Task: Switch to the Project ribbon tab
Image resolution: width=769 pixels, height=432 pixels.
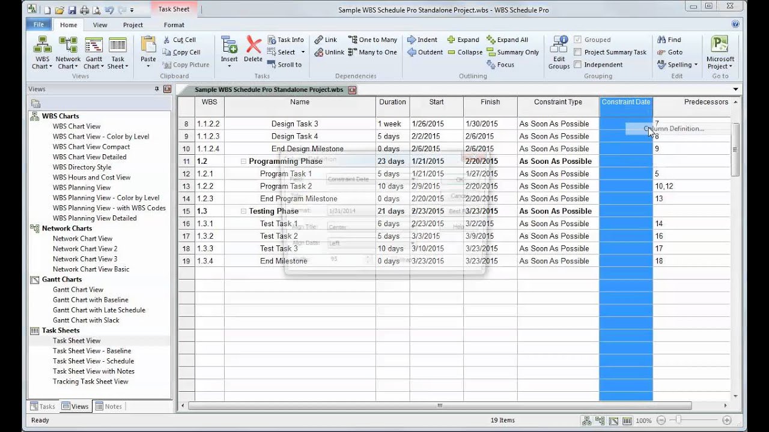Action: click(133, 25)
